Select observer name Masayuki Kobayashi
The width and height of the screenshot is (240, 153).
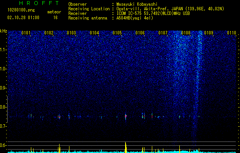(137, 4)
